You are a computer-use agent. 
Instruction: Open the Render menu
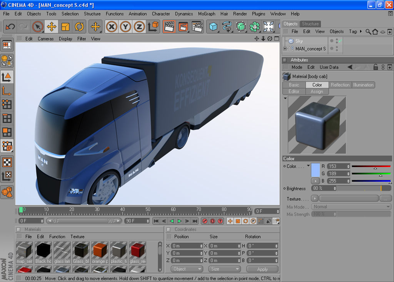pyautogui.click(x=240, y=14)
